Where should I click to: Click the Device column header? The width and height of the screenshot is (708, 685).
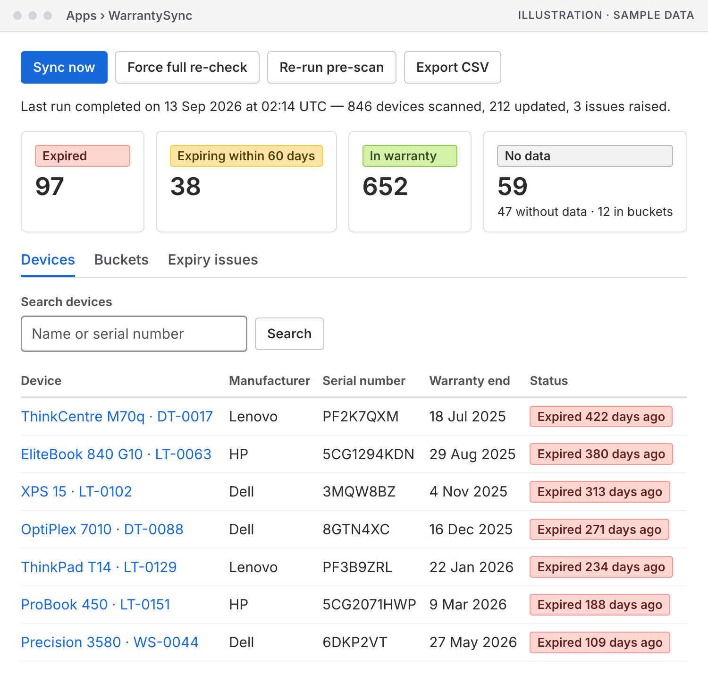pos(42,381)
